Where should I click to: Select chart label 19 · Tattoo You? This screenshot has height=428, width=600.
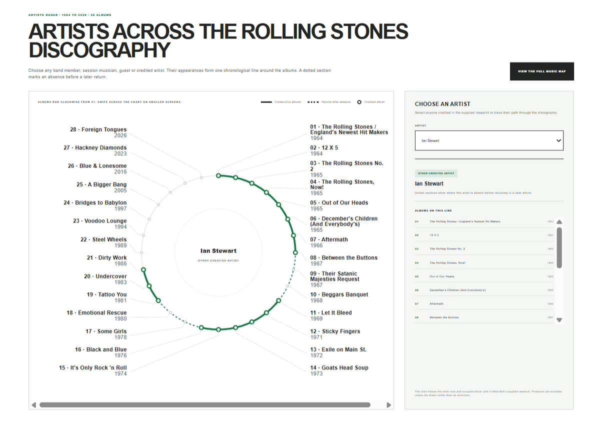(107, 297)
